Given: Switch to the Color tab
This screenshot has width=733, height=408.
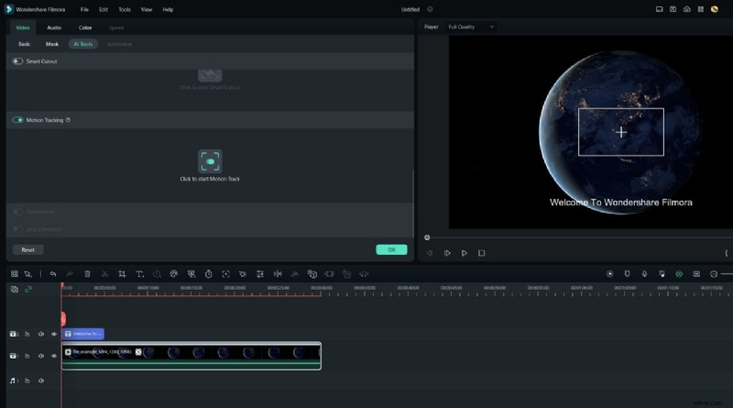Looking at the screenshot, I should pyautogui.click(x=85, y=28).
